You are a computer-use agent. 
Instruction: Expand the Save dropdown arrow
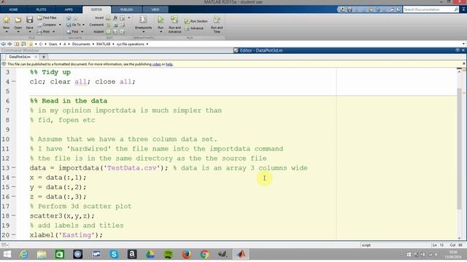29,32
